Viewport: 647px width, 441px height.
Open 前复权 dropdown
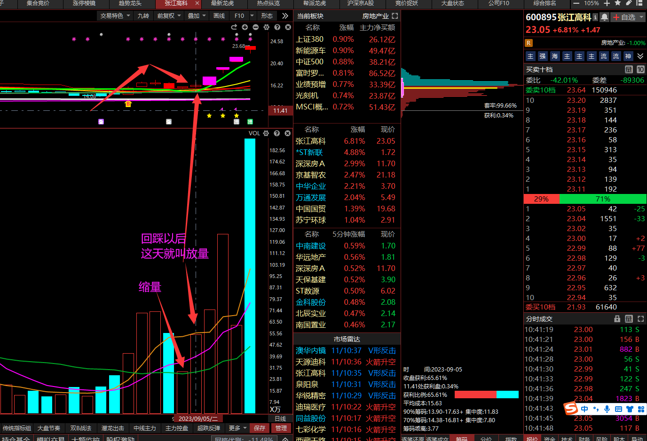(169, 15)
